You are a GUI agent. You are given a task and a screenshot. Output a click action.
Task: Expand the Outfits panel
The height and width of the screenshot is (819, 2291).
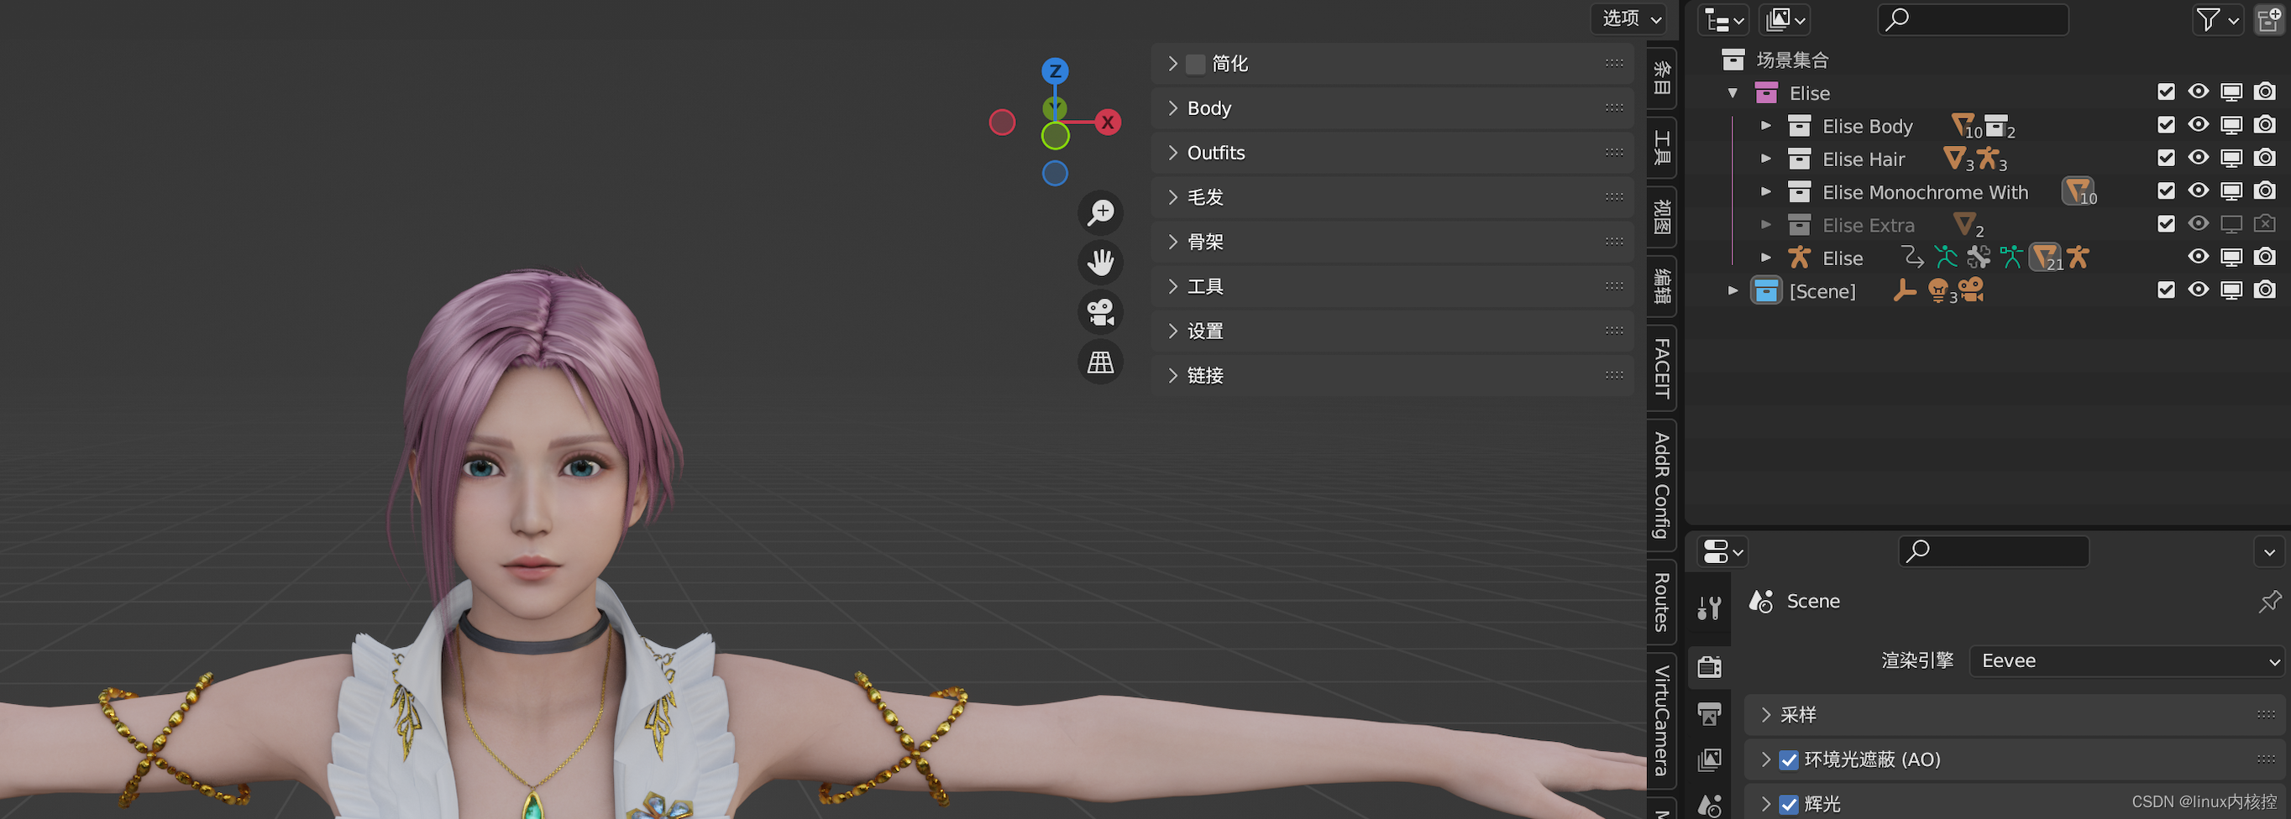click(x=1392, y=153)
